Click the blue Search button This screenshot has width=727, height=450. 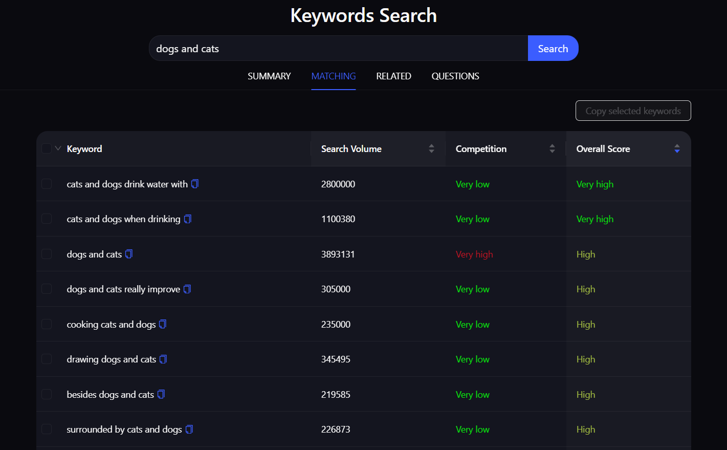click(553, 48)
